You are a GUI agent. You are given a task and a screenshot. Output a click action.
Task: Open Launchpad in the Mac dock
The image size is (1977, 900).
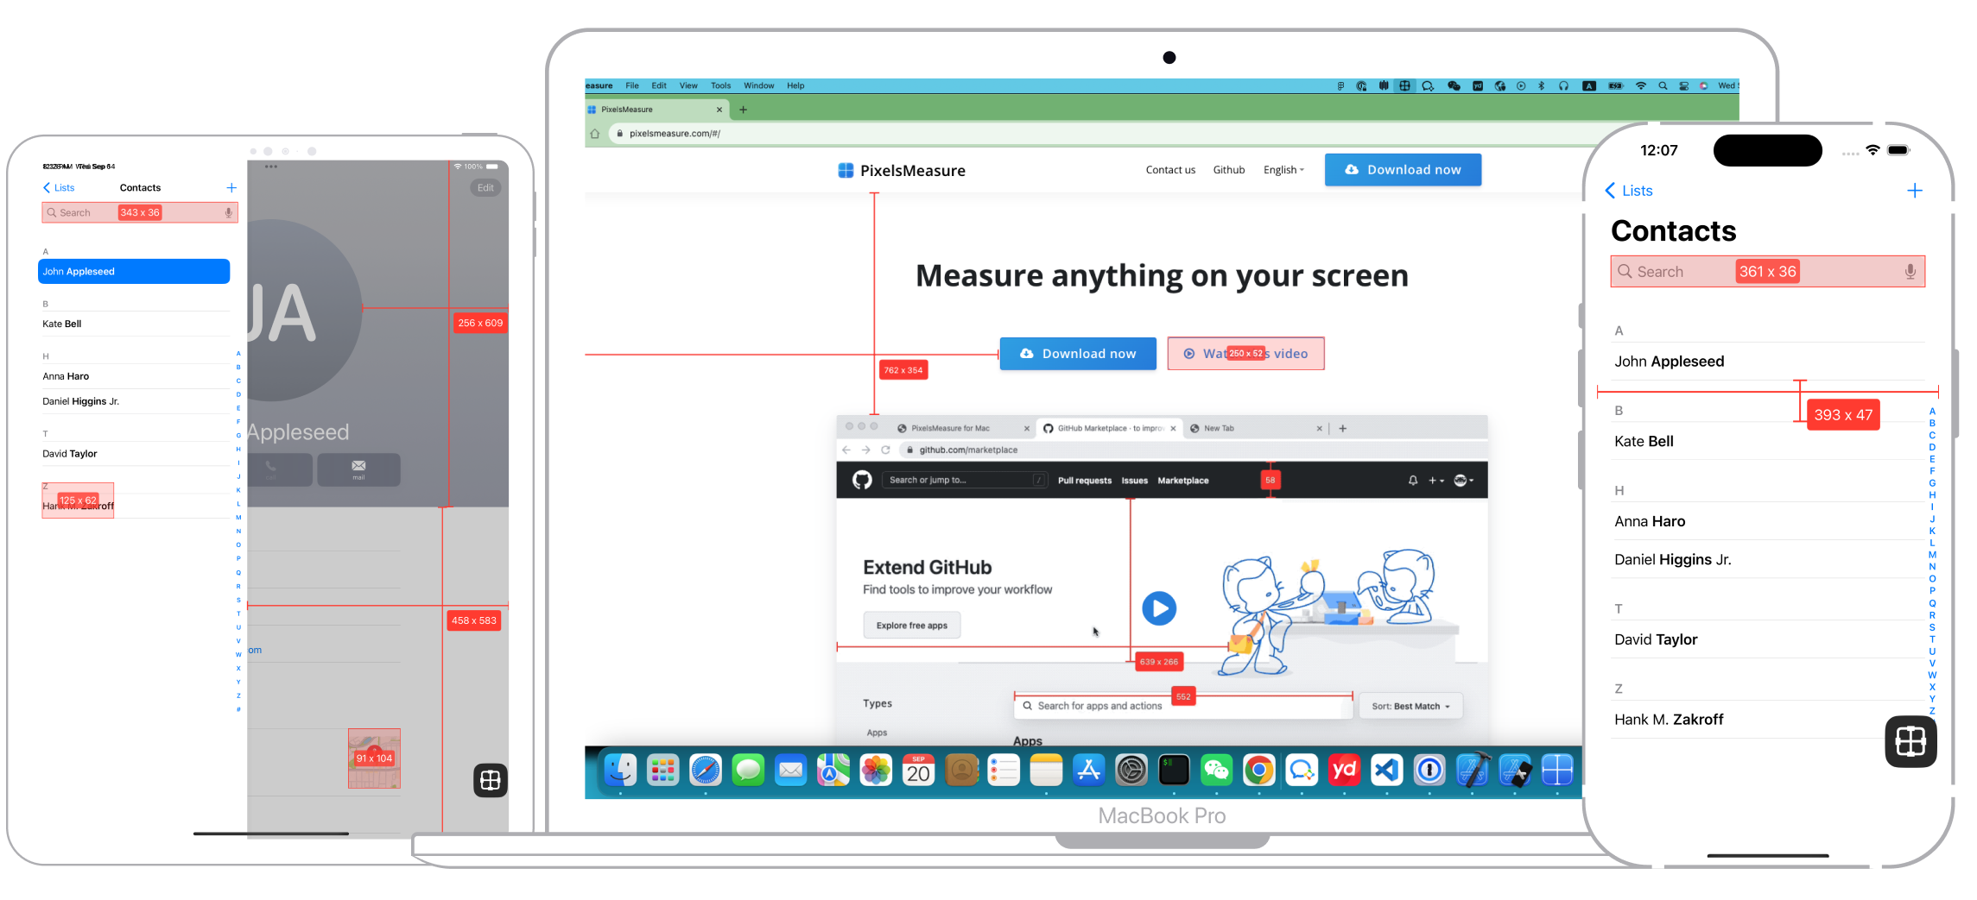[662, 771]
